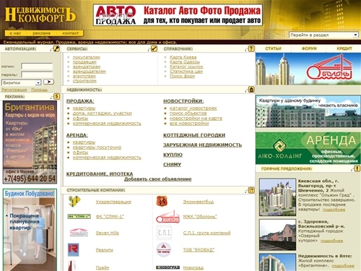Click the Бригантина apartments banner

tap(30, 142)
